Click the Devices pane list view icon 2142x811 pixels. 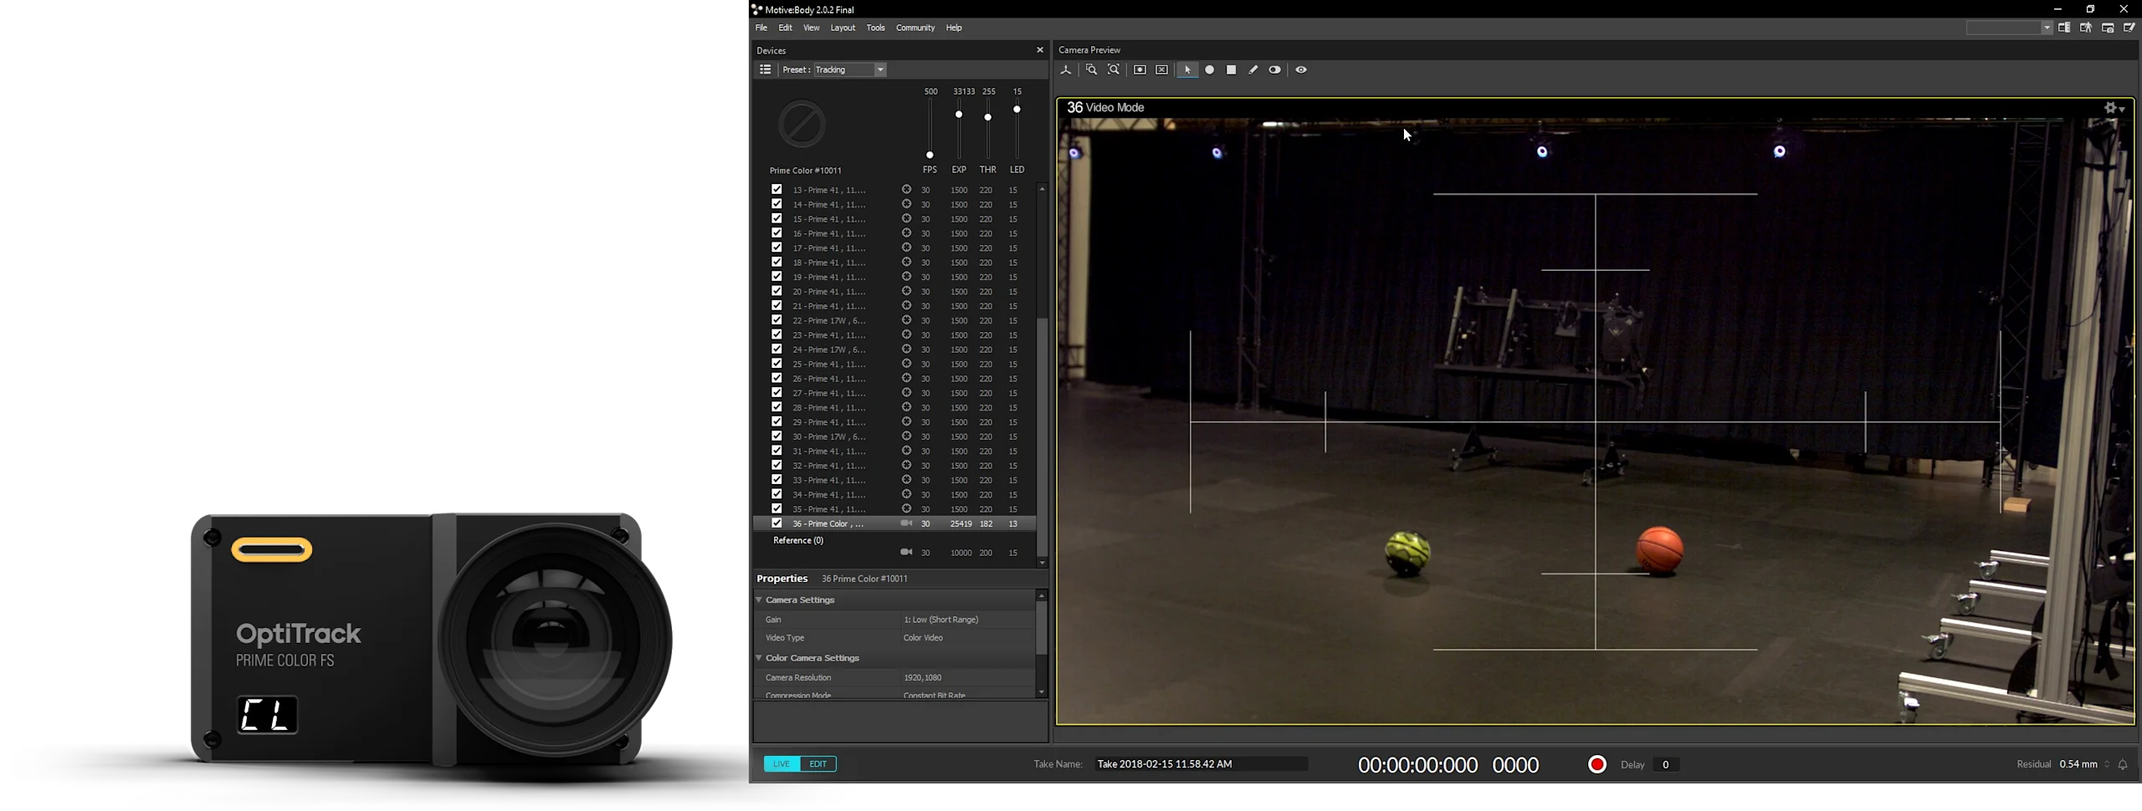click(x=765, y=70)
